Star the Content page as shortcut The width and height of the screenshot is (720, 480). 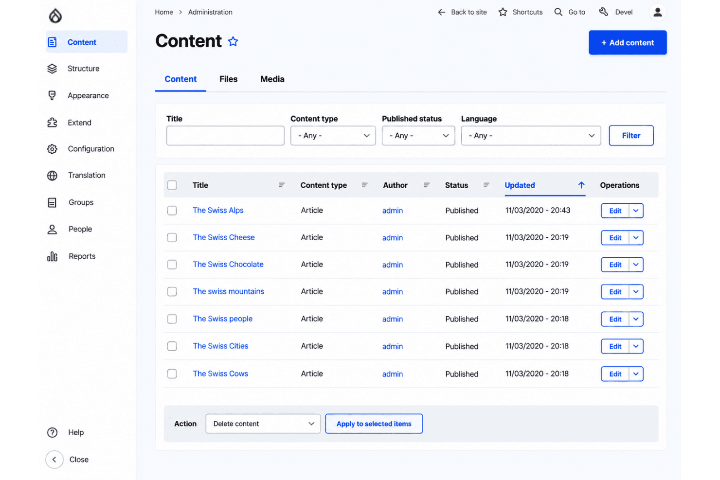click(x=233, y=41)
